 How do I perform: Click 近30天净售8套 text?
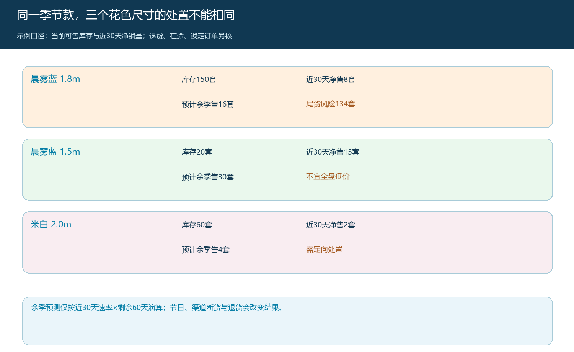(x=331, y=79)
